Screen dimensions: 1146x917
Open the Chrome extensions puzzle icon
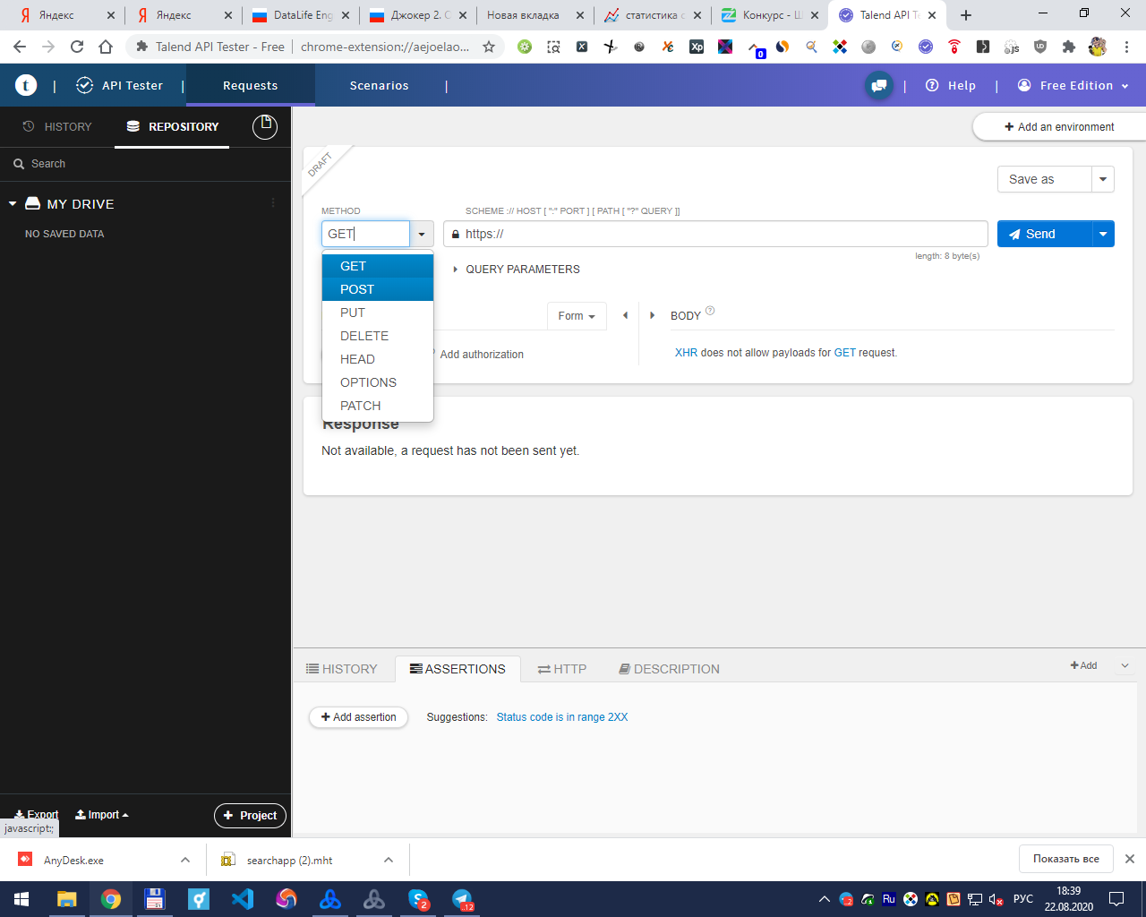pos(1069,47)
